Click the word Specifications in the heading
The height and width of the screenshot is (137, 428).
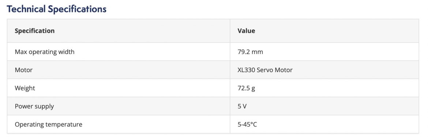(x=77, y=9)
